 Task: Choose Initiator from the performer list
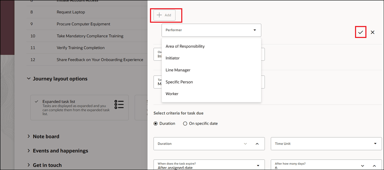[x=172, y=58]
